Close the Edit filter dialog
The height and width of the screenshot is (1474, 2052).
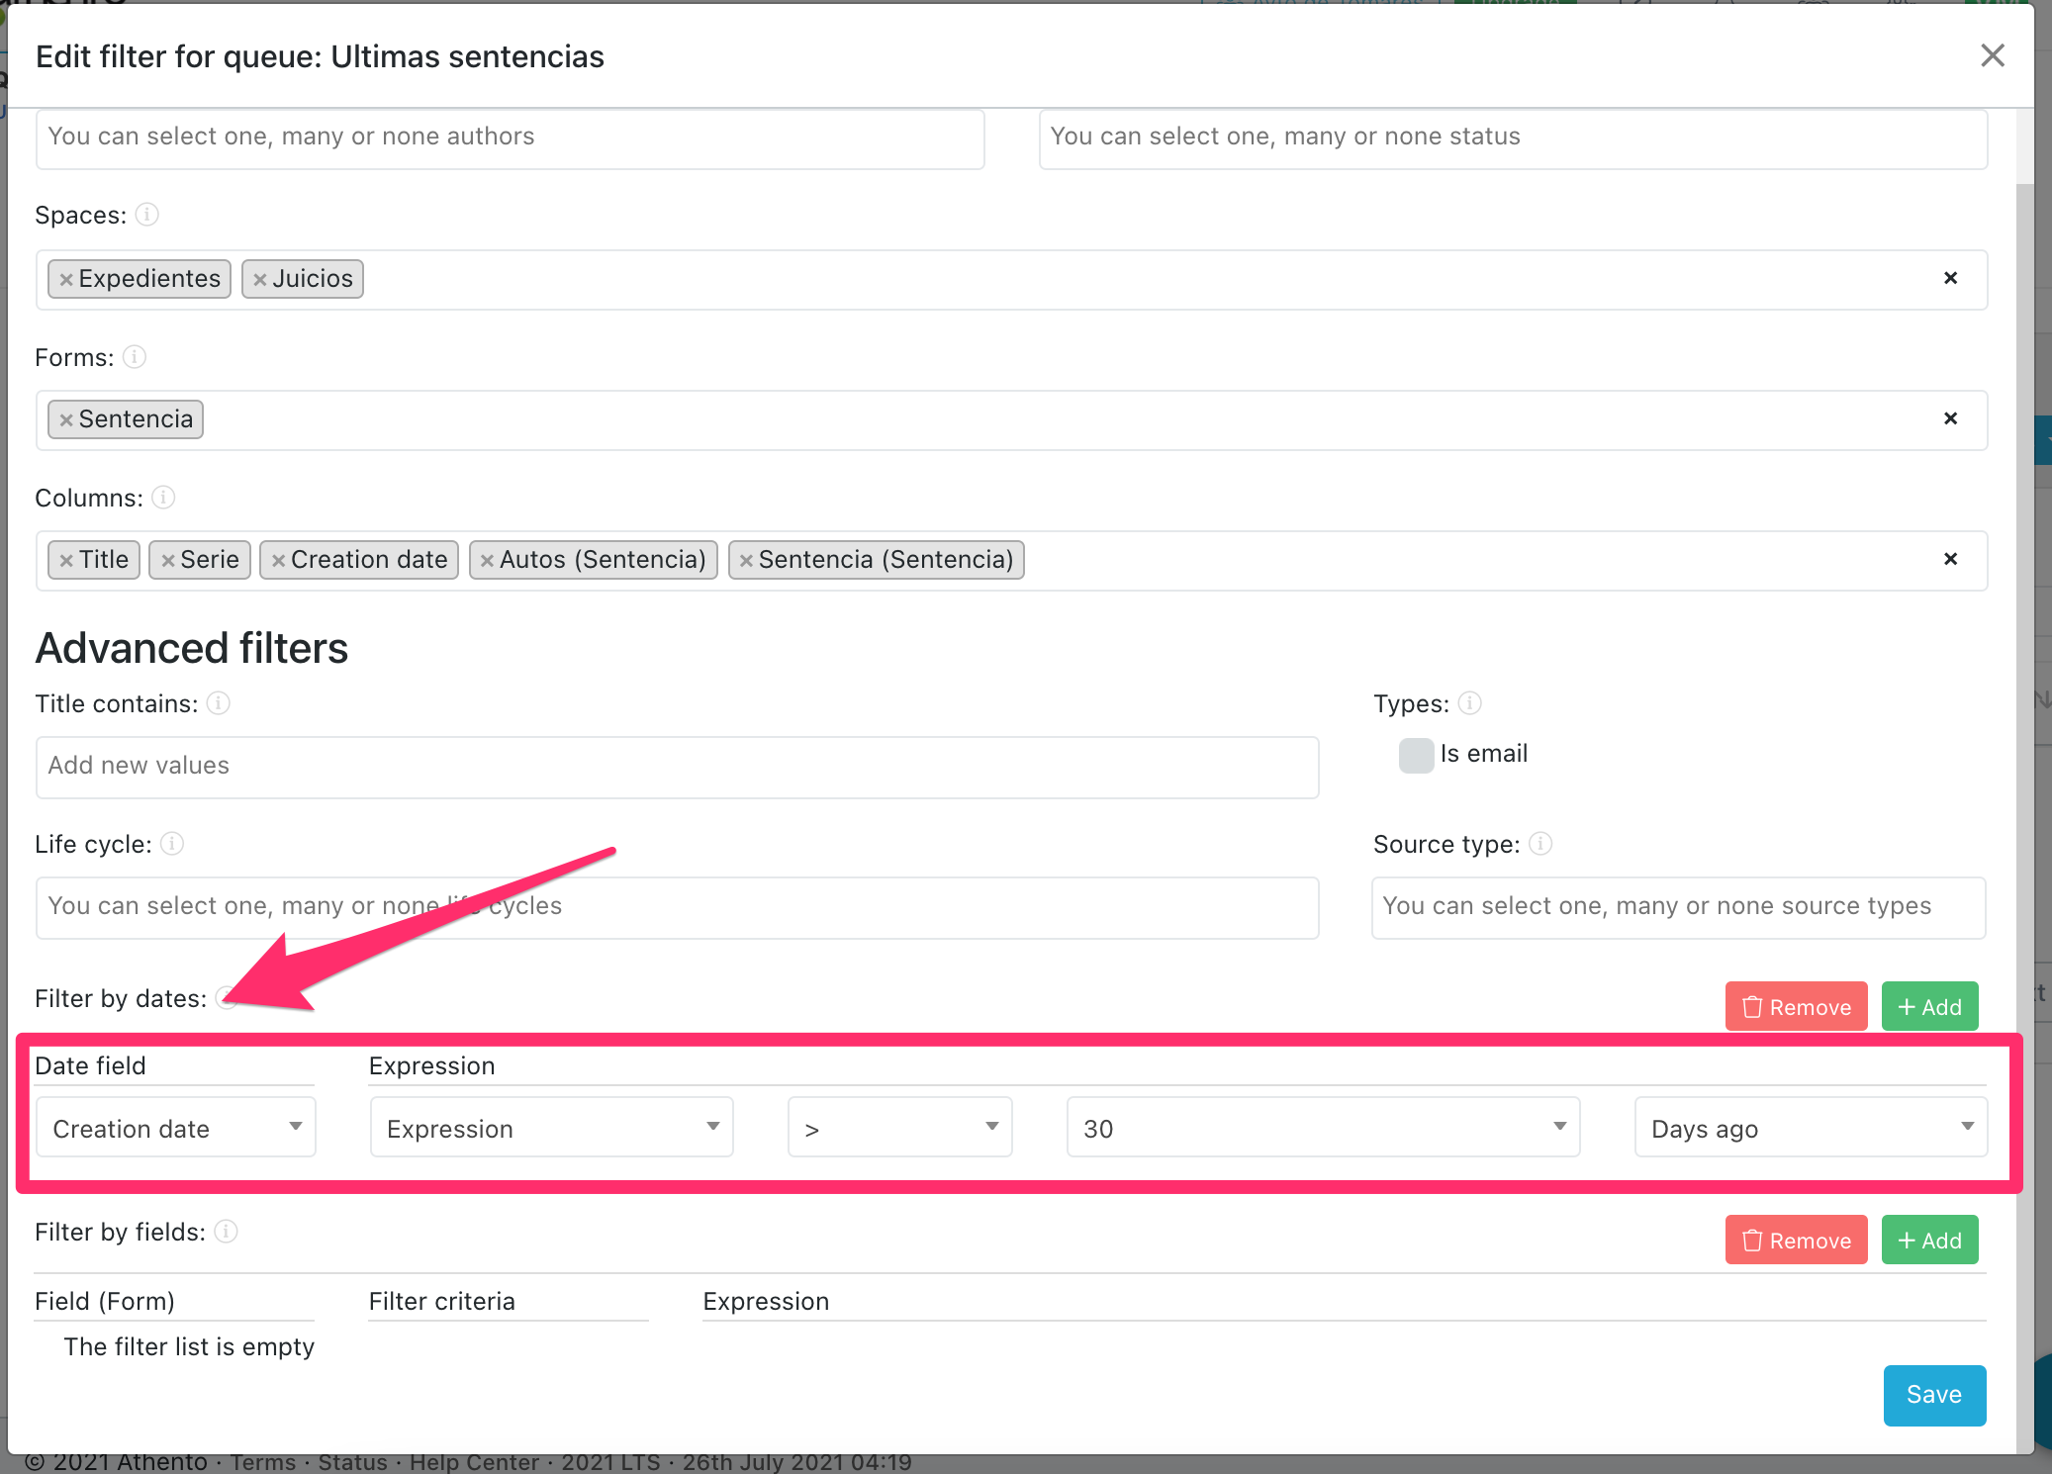pyautogui.click(x=1992, y=55)
